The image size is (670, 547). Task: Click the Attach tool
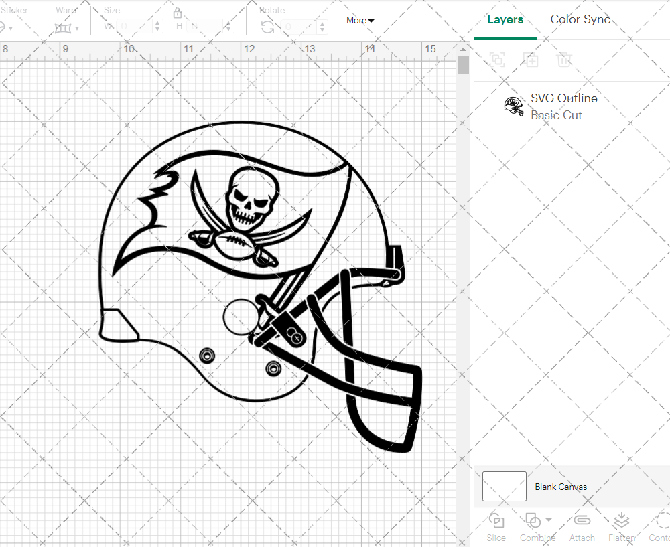click(582, 528)
